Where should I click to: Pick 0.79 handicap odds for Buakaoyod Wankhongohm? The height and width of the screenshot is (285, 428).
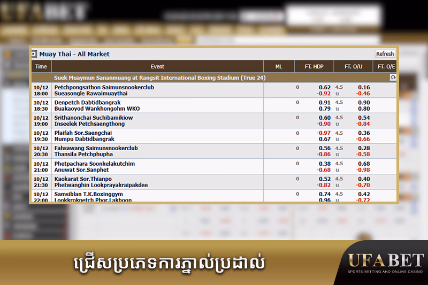[x=324, y=109]
